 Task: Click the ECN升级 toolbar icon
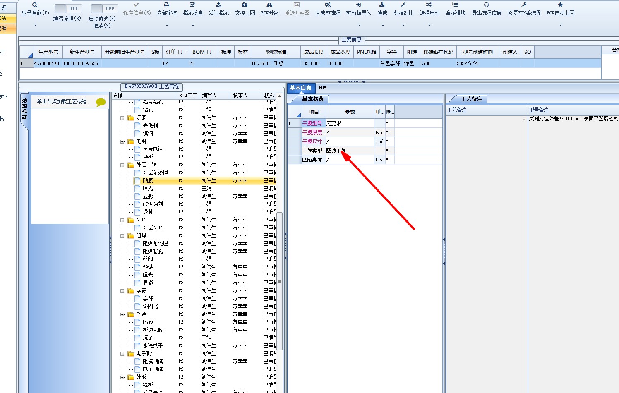click(x=269, y=5)
